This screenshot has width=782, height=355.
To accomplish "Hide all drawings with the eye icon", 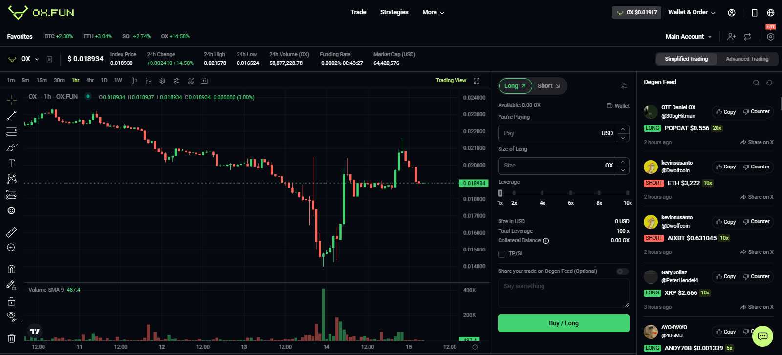I will click(x=12, y=316).
